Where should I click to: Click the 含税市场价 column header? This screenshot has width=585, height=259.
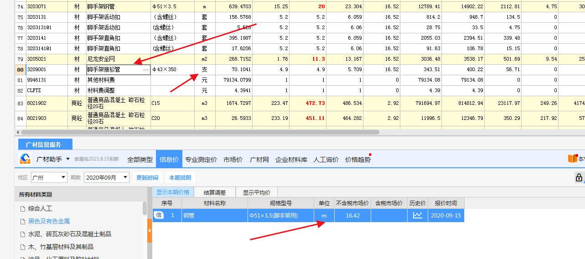389,203
